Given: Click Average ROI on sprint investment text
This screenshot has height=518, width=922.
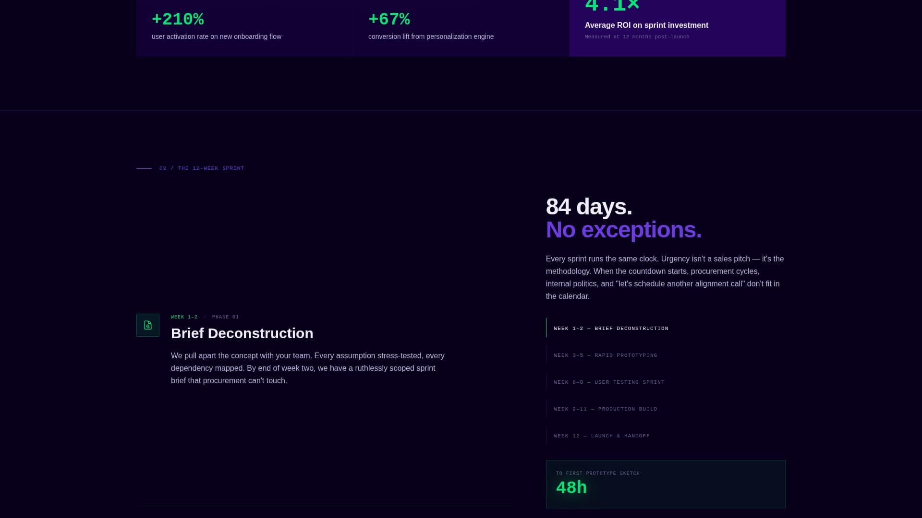Looking at the screenshot, I should click(x=646, y=25).
